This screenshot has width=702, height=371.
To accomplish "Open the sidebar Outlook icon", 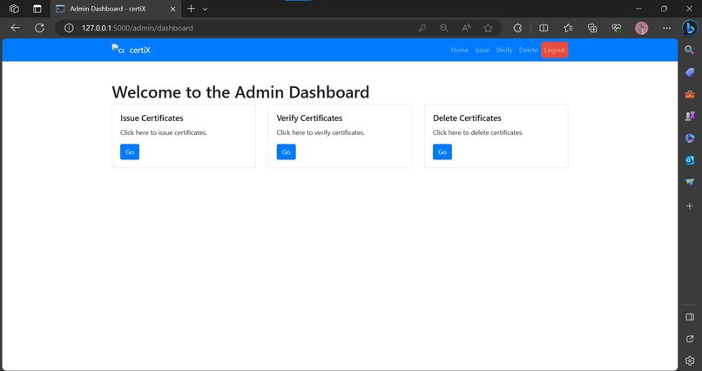I will pos(690,159).
